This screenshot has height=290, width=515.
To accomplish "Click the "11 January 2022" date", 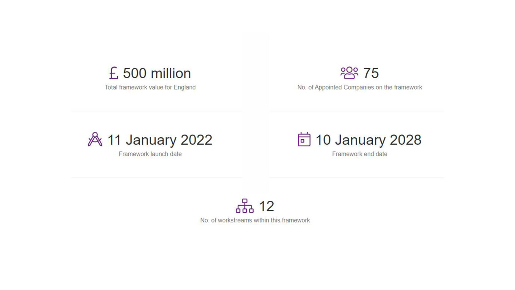I will [x=160, y=140].
